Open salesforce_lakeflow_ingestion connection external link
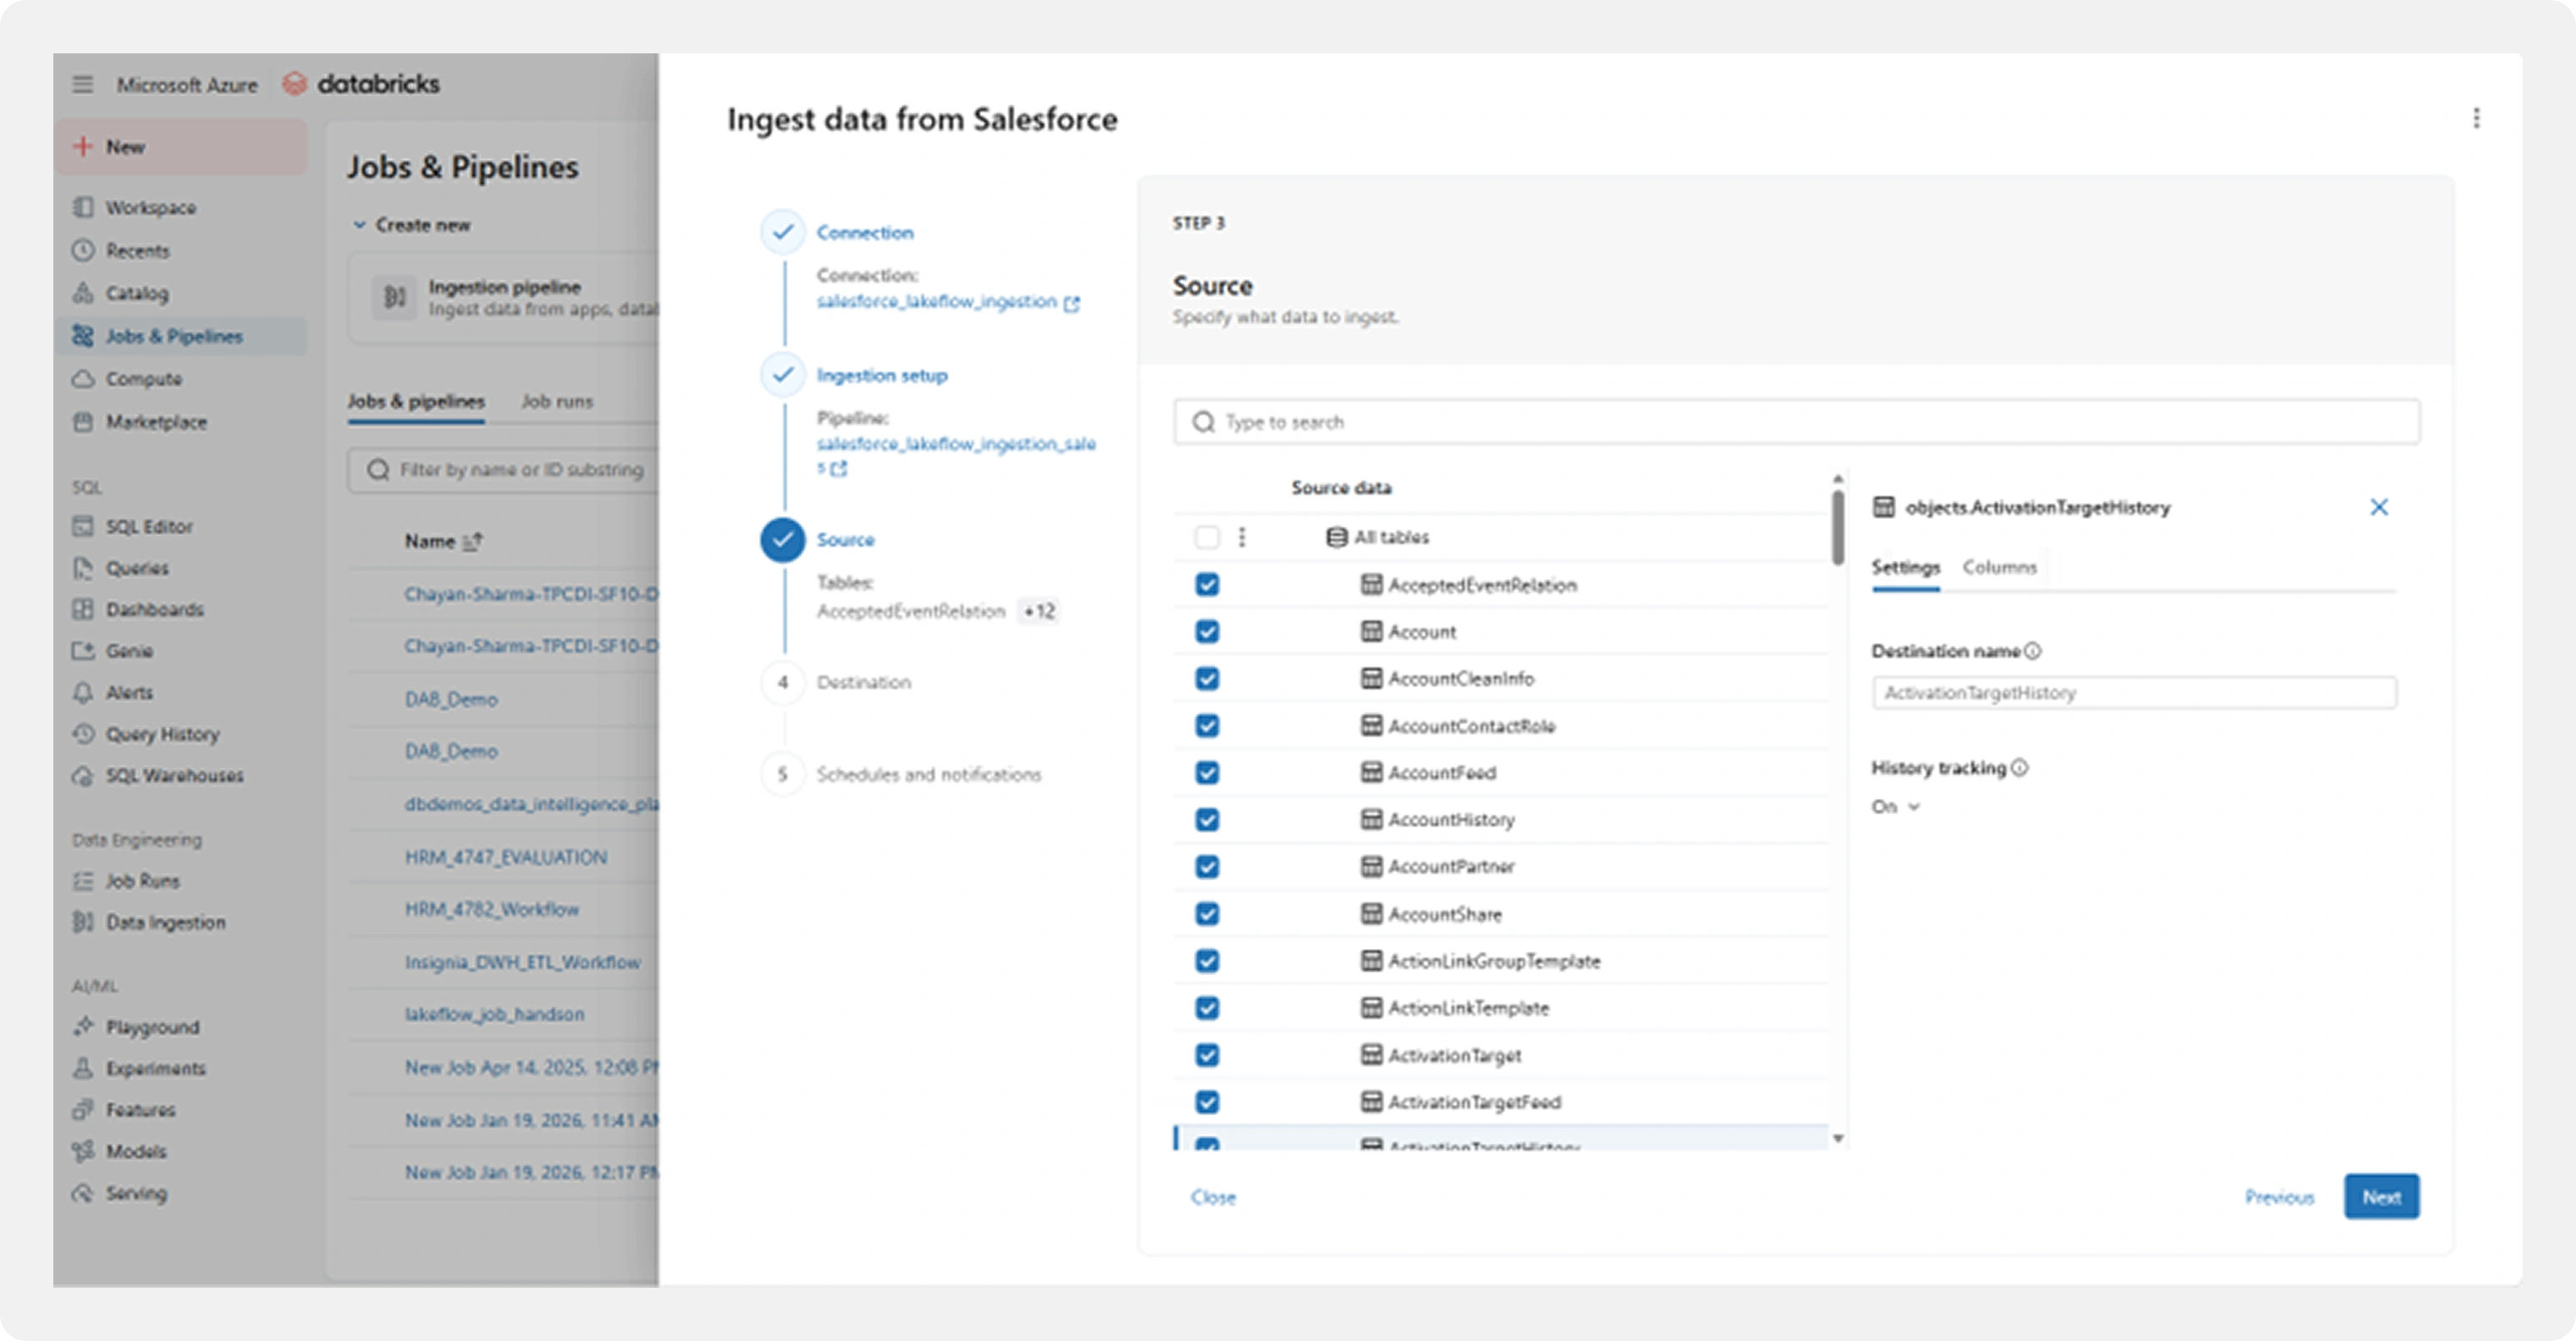The width and height of the screenshot is (2576, 1341). pos(1072,302)
